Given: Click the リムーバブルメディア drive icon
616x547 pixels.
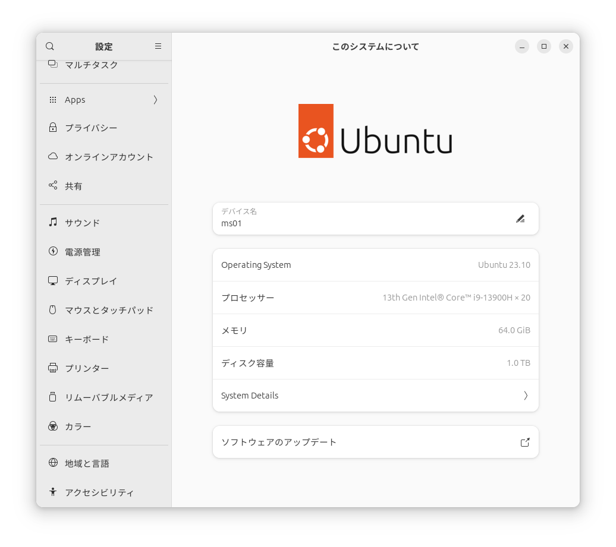Looking at the screenshot, I should point(53,397).
